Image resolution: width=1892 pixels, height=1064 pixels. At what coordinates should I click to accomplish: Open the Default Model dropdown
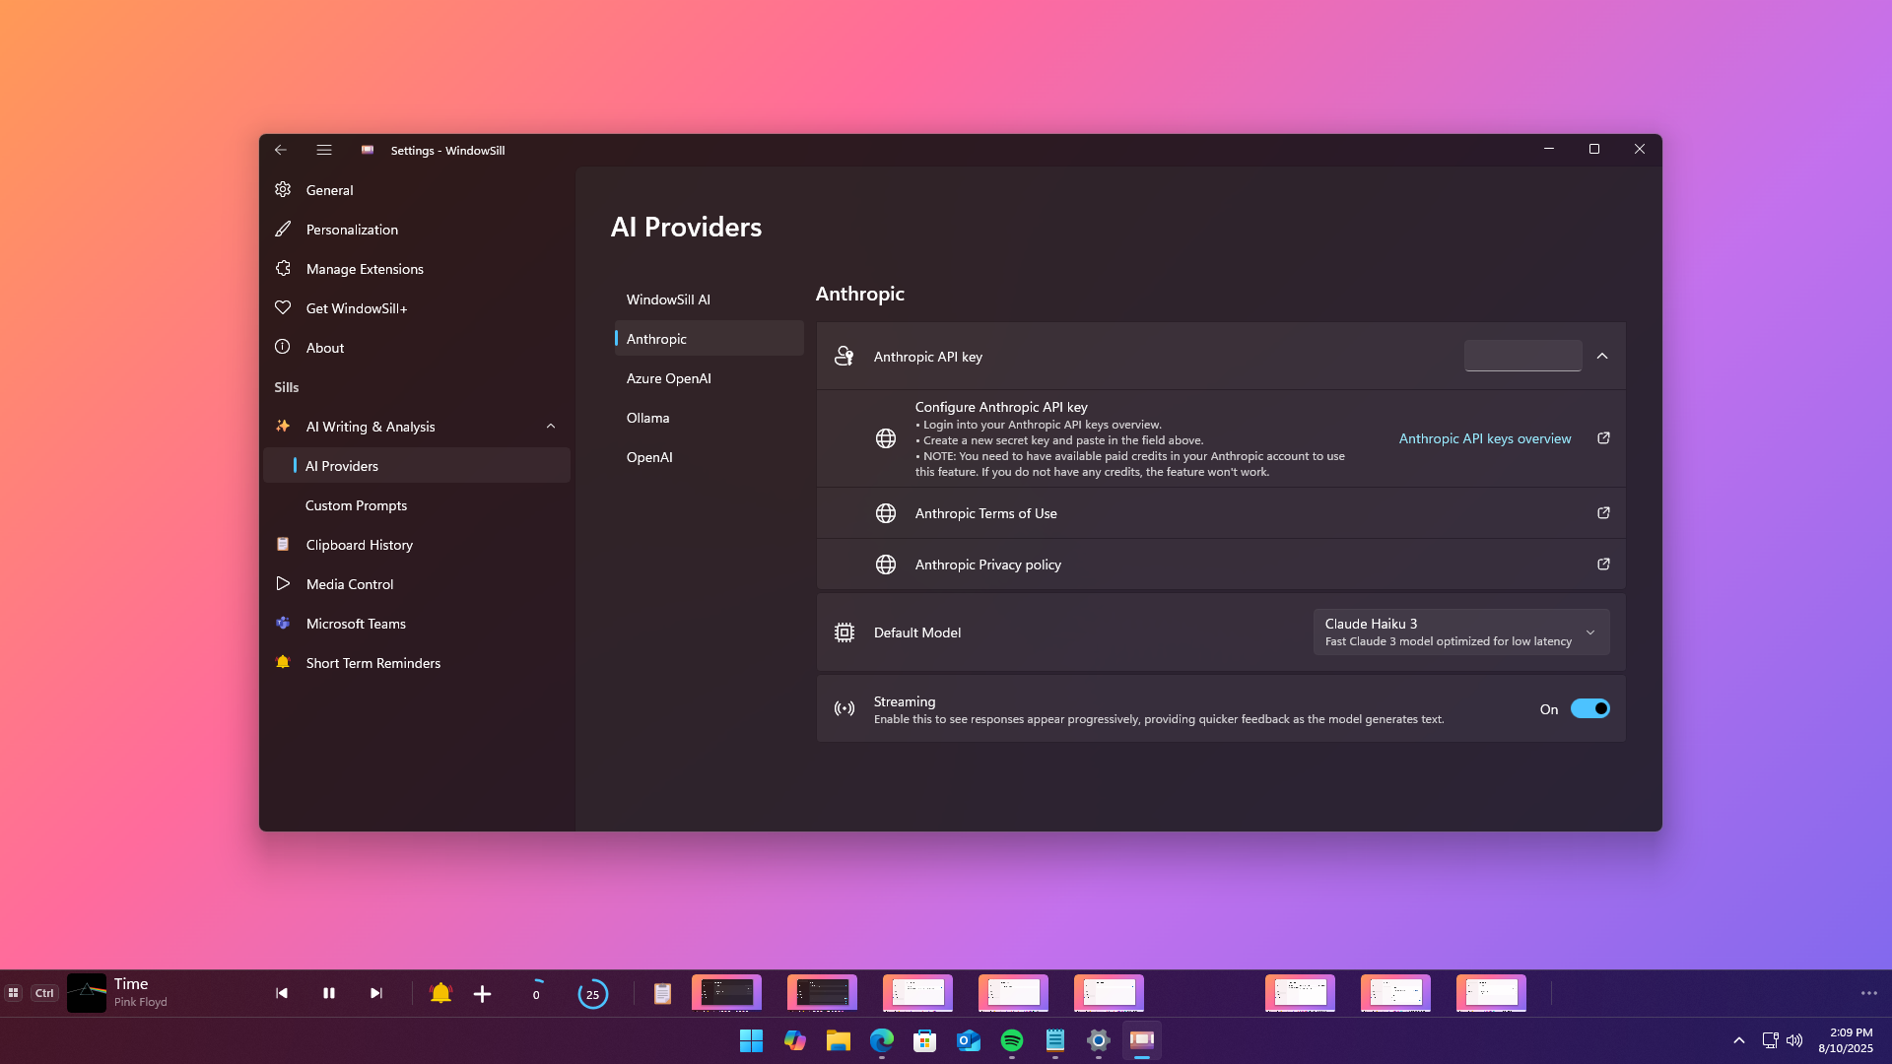click(x=1460, y=632)
